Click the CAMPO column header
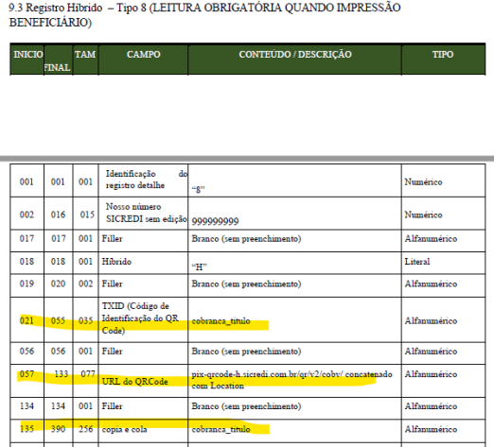Image resolution: width=494 pixels, height=447 pixels. pyautogui.click(x=143, y=55)
